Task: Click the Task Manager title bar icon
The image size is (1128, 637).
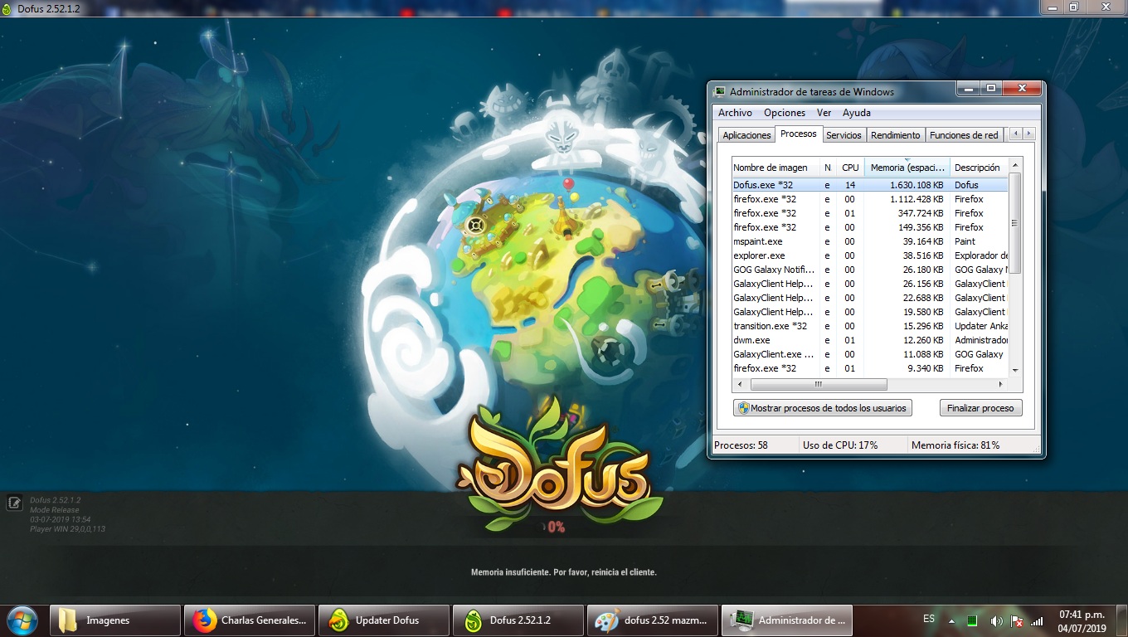Action: point(719,91)
